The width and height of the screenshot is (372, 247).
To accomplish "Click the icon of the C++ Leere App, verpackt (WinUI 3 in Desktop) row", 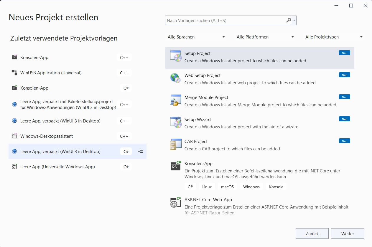I will (x=14, y=121).
